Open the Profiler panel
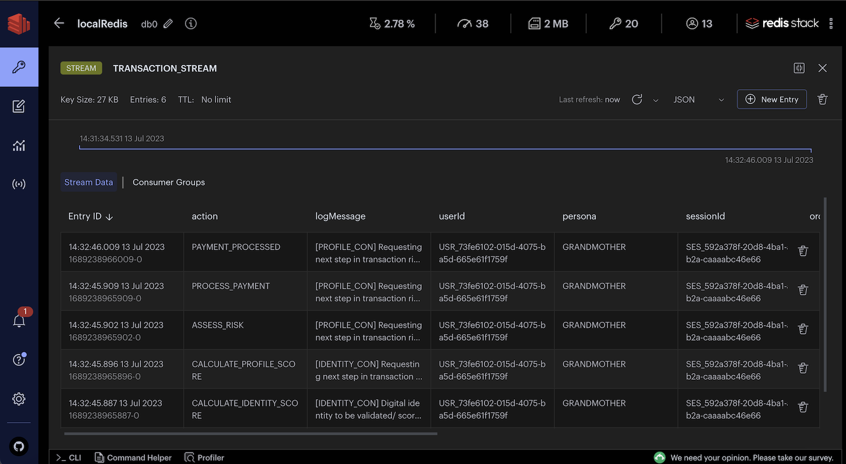This screenshot has height=464, width=846. (204, 458)
